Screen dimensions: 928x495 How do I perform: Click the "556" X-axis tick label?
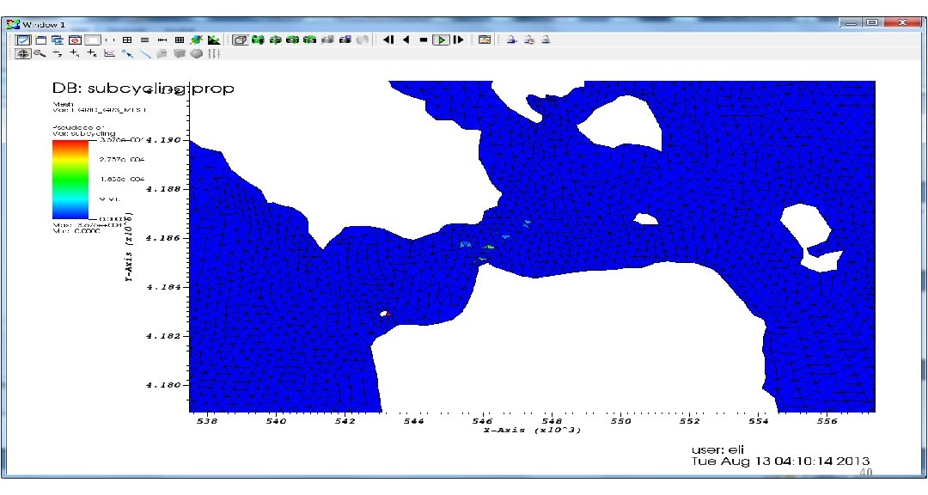(x=827, y=421)
